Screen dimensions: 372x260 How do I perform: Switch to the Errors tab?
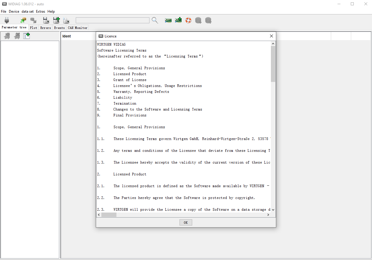pos(45,28)
